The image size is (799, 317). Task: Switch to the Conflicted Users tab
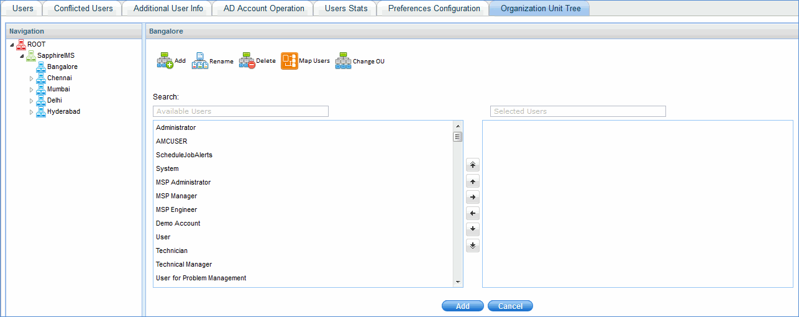point(83,9)
